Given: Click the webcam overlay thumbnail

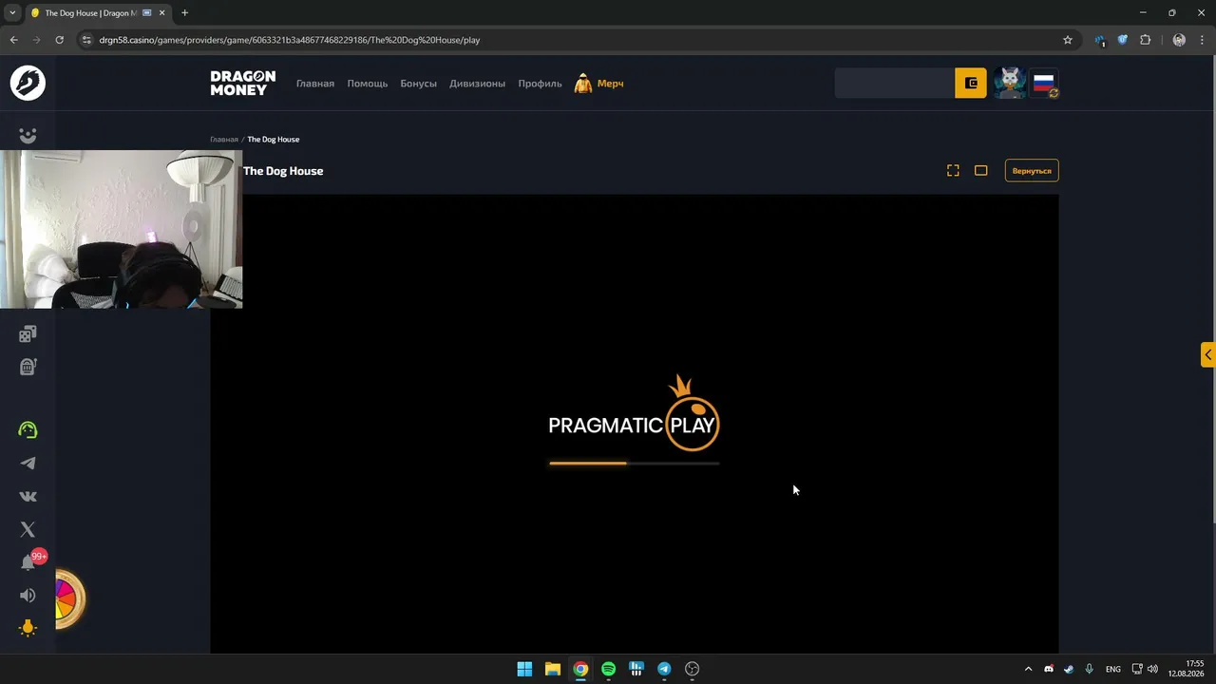Looking at the screenshot, I should [x=122, y=229].
